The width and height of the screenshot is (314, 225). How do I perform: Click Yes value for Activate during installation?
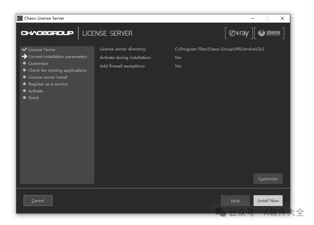(x=178, y=58)
